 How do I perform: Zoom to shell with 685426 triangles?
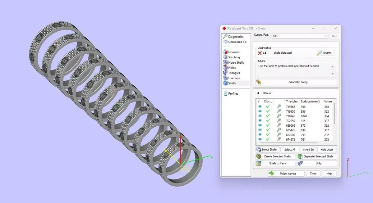tap(279, 130)
